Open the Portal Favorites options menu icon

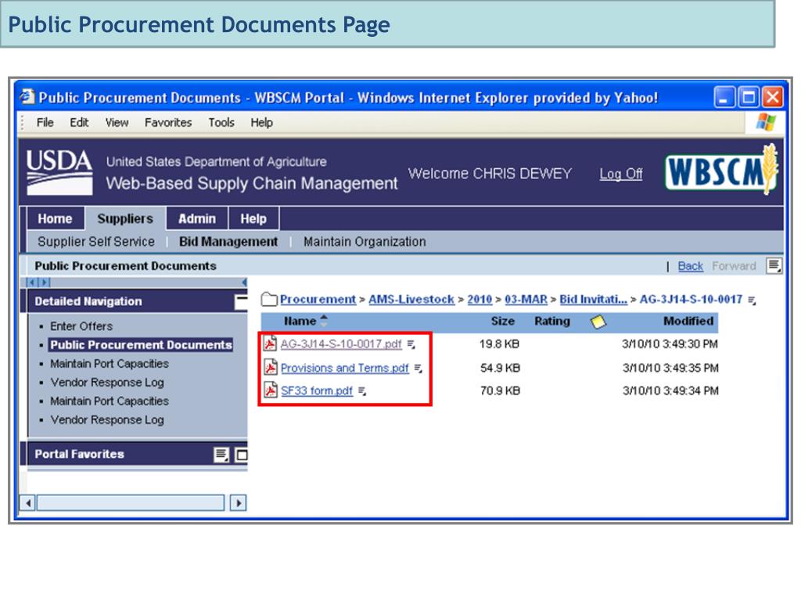tap(222, 455)
